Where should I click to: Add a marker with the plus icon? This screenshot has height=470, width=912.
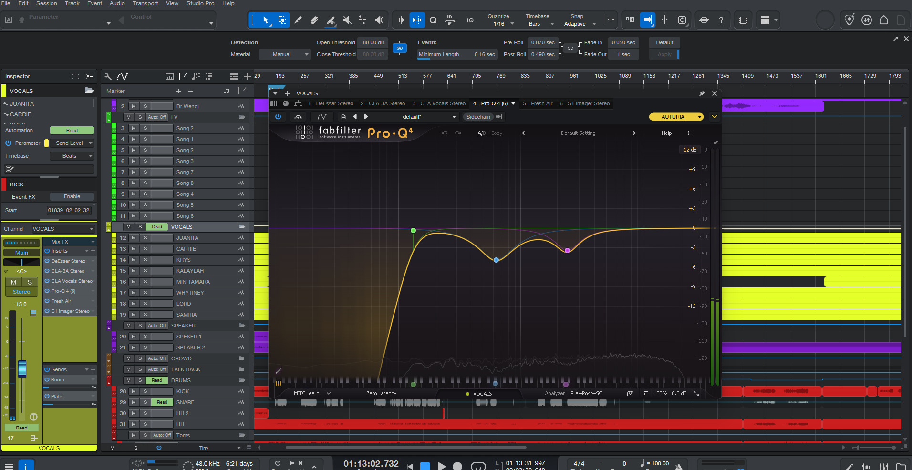[x=179, y=91]
